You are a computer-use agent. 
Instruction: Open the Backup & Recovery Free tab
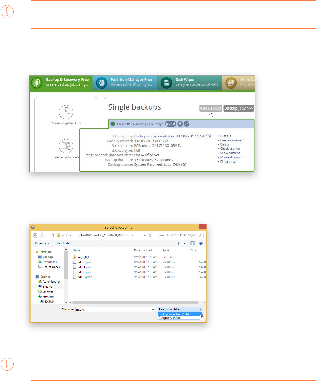click(61, 82)
